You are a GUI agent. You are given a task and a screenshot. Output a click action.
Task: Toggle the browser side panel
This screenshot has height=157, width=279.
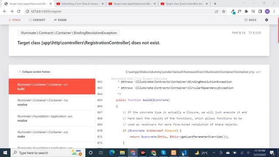pos(260,11)
